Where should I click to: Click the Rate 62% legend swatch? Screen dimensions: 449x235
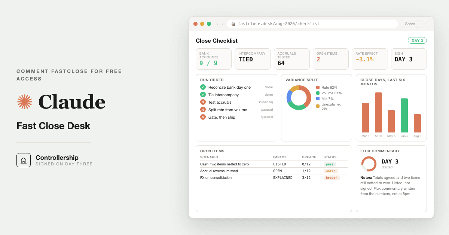[318, 87]
